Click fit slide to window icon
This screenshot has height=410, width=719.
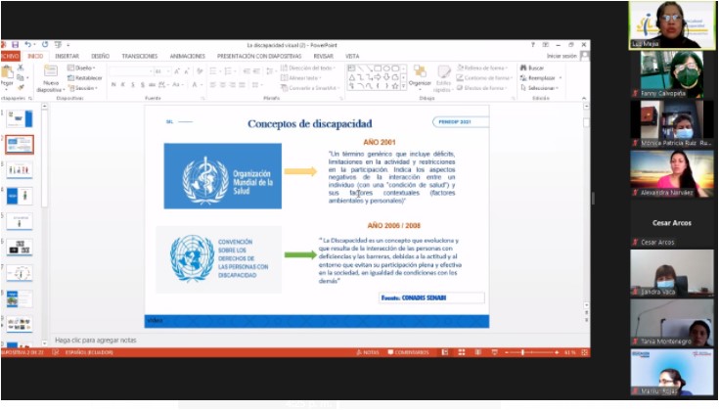pos(584,352)
